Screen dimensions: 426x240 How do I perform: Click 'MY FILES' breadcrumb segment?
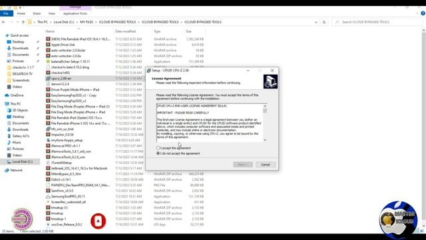[x=87, y=22]
